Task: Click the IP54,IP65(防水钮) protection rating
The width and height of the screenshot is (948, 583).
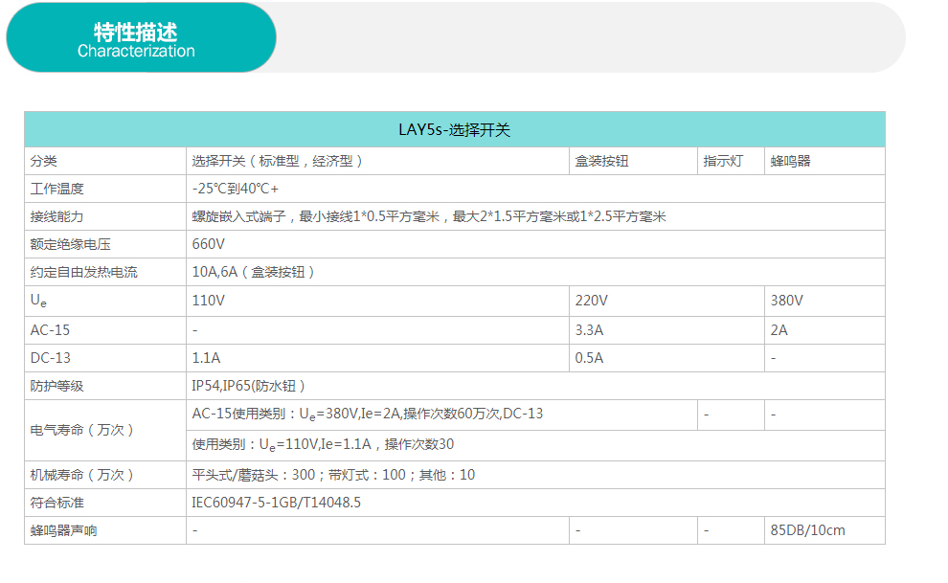Action: click(249, 386)
